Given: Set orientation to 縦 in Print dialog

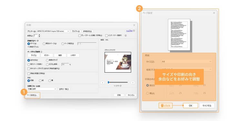Looking at the screenshot, I should coord(40,80).
